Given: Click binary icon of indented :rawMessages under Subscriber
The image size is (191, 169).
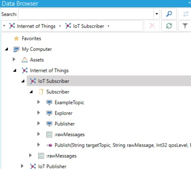Looking at the screenshot, I should [49, 134].
